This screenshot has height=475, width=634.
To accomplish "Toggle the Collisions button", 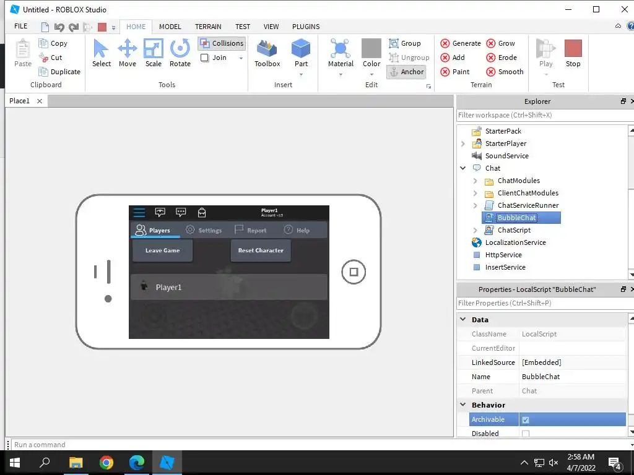I will [x=222, y=43].
